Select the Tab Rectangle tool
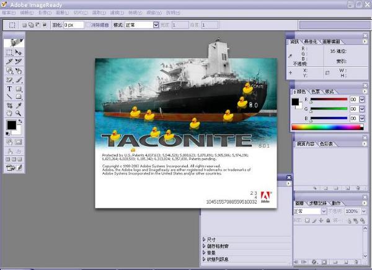Viewport: 372px width, 270px height. coord(19,96)
